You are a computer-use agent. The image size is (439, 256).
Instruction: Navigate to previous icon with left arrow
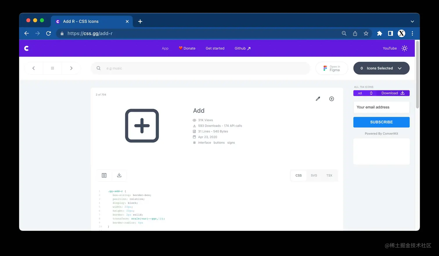[33, 68]
